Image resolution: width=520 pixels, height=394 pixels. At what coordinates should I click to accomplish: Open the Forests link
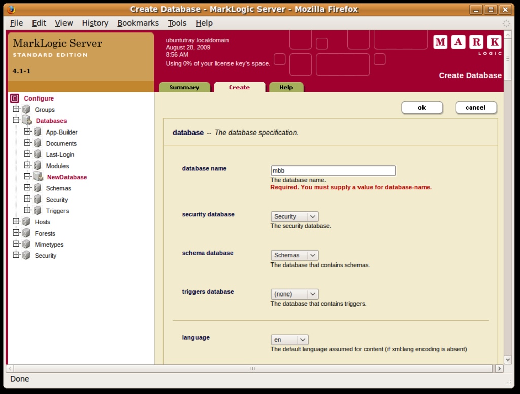pyautogui.click(x=45, y=233)
